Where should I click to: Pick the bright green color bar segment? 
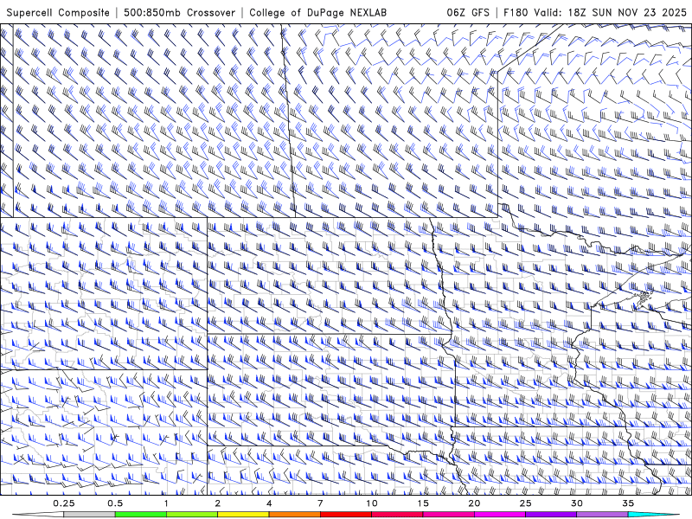pyautogui.click(x=141, y=515)
